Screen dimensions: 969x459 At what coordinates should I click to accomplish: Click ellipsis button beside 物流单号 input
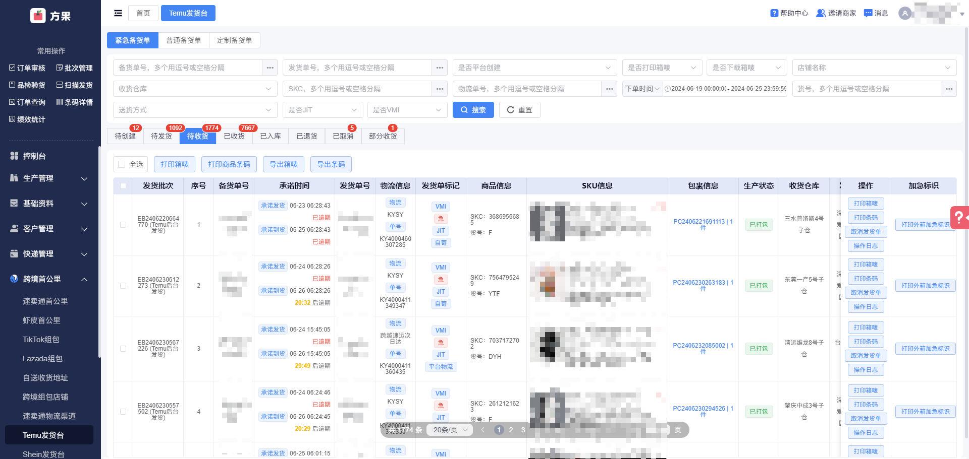click(x=610, y=89)
